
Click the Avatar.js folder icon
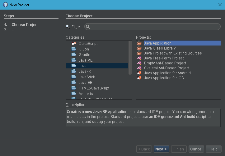74,93
